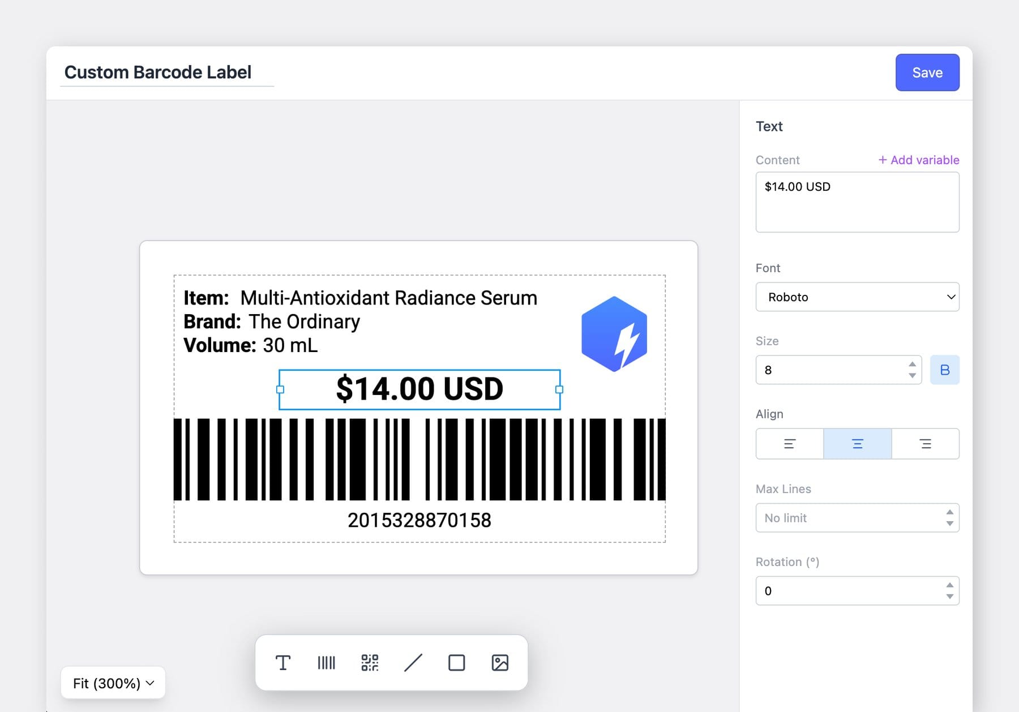Increase the font size with the stepper
Viewport: 1019px width, 712px height.
(911, 365)
